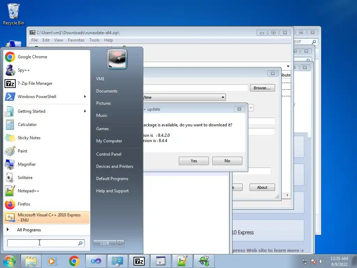Switch to 7-Zip via taskbar button

139,261
